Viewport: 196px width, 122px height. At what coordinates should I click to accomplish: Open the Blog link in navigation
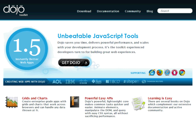pos(150,11)
